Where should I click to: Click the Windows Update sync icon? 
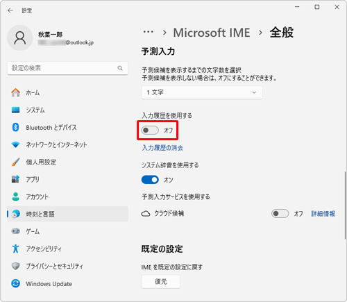[x=15, y=283]
